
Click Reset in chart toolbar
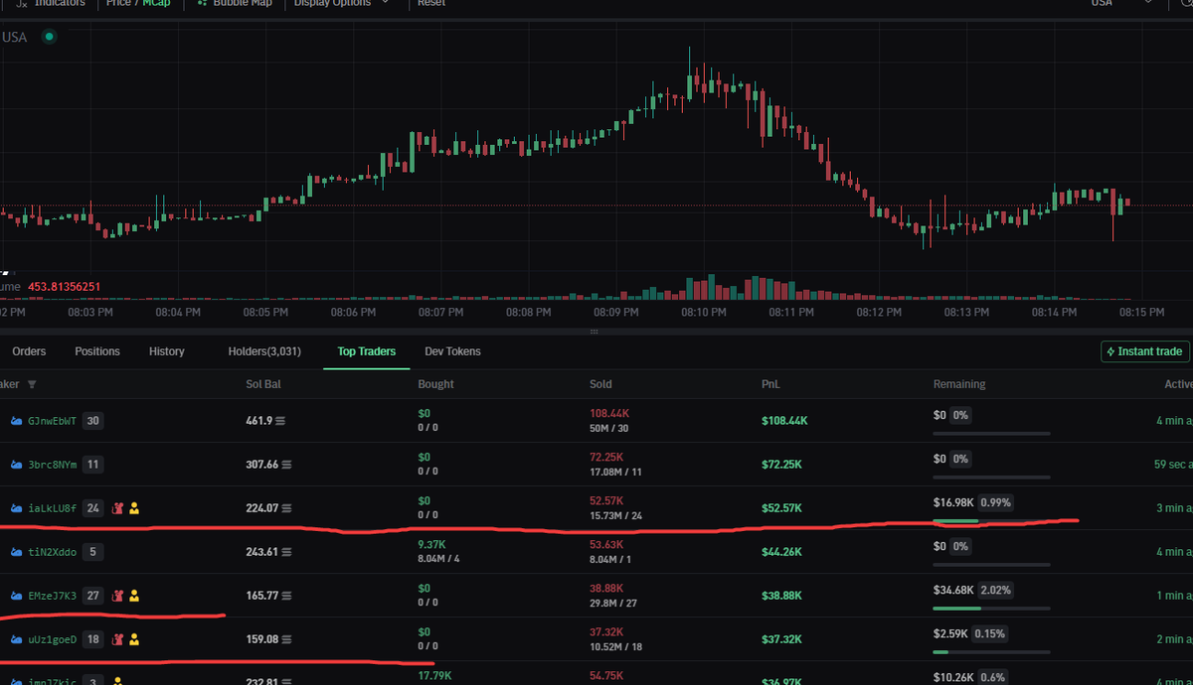[431, 4]
